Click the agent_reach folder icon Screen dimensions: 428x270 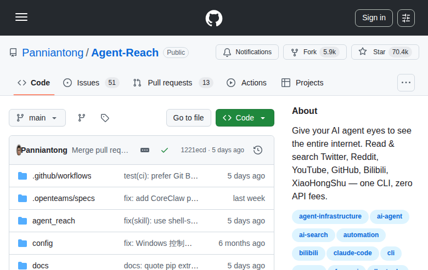click(22, 221)
